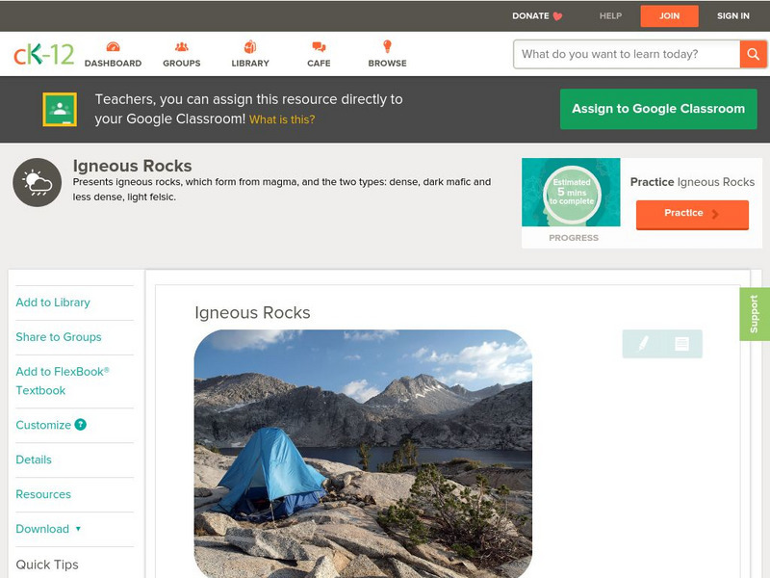The height and width of the screenshot is (578, 770).
Task: Open the 'What is this?' link
Action: pos(282,119)
